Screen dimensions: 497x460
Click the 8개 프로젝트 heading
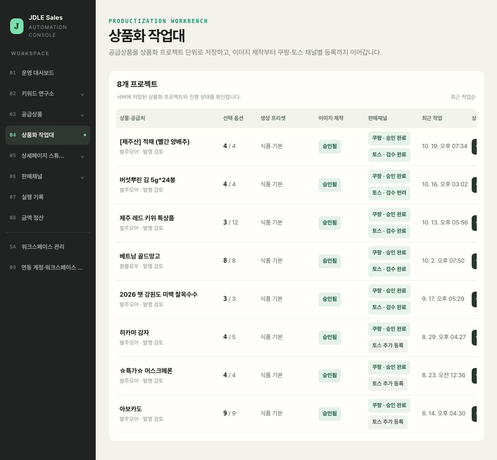137,84
